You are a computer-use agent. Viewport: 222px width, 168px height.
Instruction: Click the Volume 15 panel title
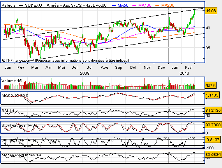pyautogui.click(x=12, y=81)
